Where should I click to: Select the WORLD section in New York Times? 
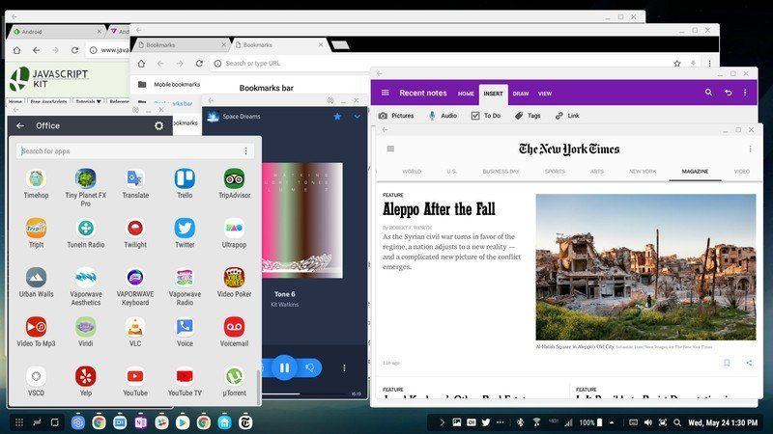click(412, 172)
